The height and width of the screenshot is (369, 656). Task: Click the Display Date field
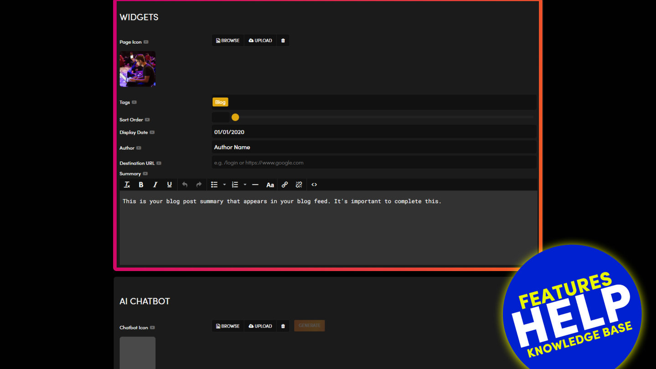pyautogui.click(x=374, y=132)
